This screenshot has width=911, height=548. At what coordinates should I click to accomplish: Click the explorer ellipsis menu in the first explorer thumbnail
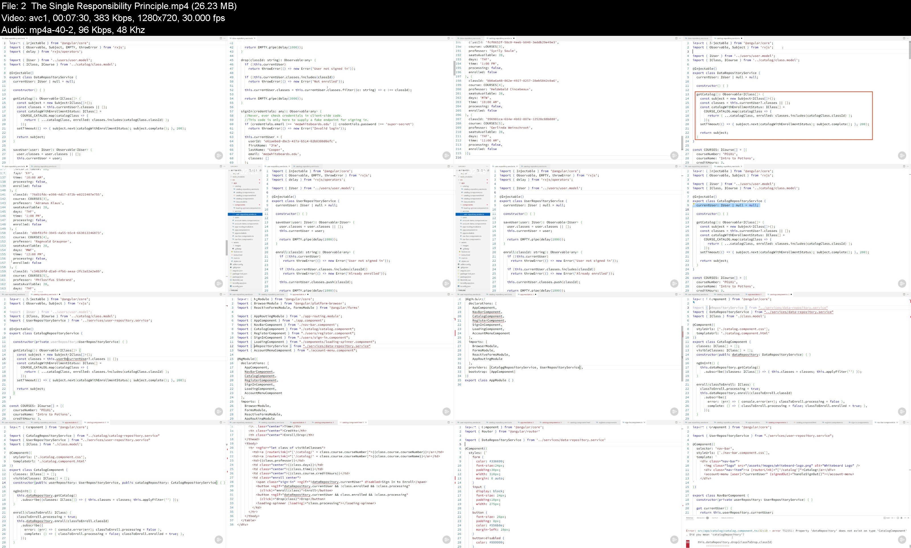coord(259,166)
